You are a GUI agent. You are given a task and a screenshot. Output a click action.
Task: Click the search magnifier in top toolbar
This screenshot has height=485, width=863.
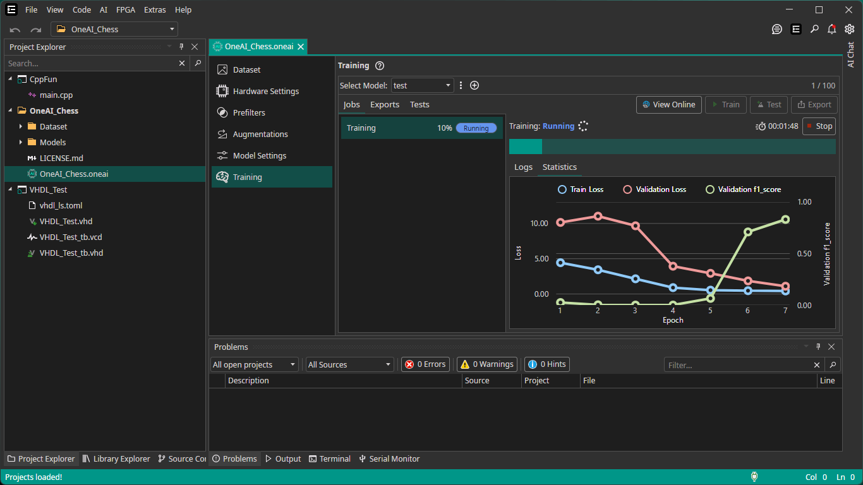coord(814,29)
